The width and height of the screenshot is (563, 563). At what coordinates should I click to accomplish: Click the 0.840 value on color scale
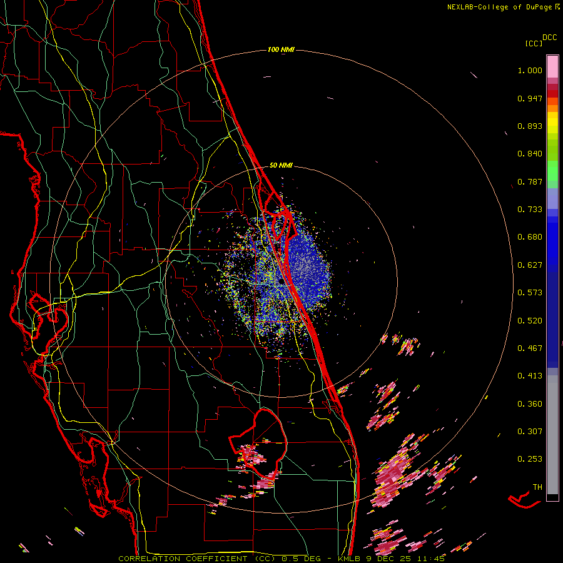coord(530,154)
